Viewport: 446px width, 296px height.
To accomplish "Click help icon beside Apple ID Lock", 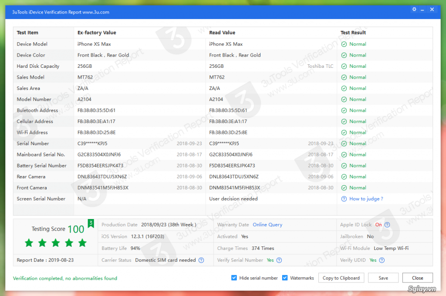I will pos(387,225).
